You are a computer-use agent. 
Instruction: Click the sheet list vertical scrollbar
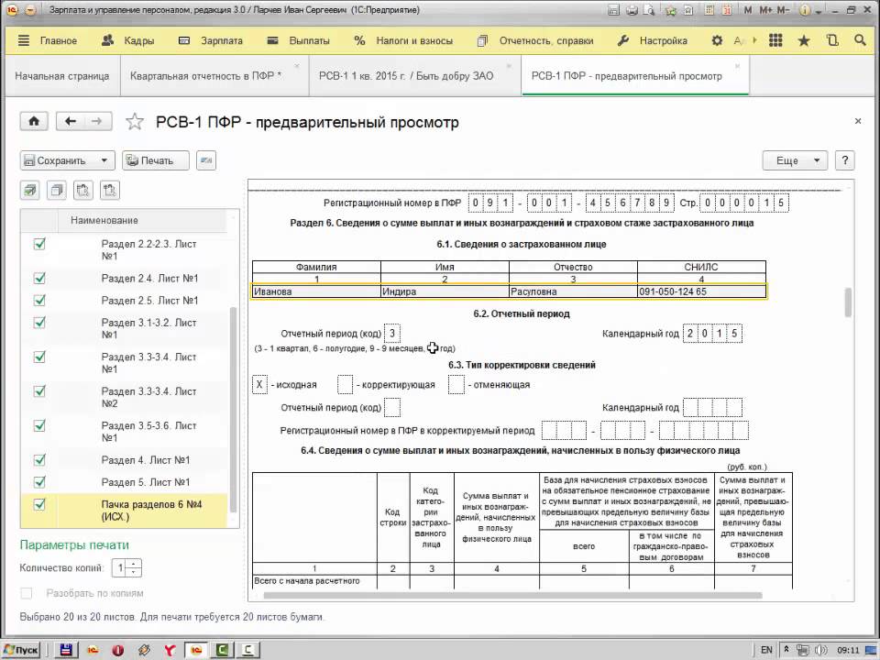click(233, 410)
